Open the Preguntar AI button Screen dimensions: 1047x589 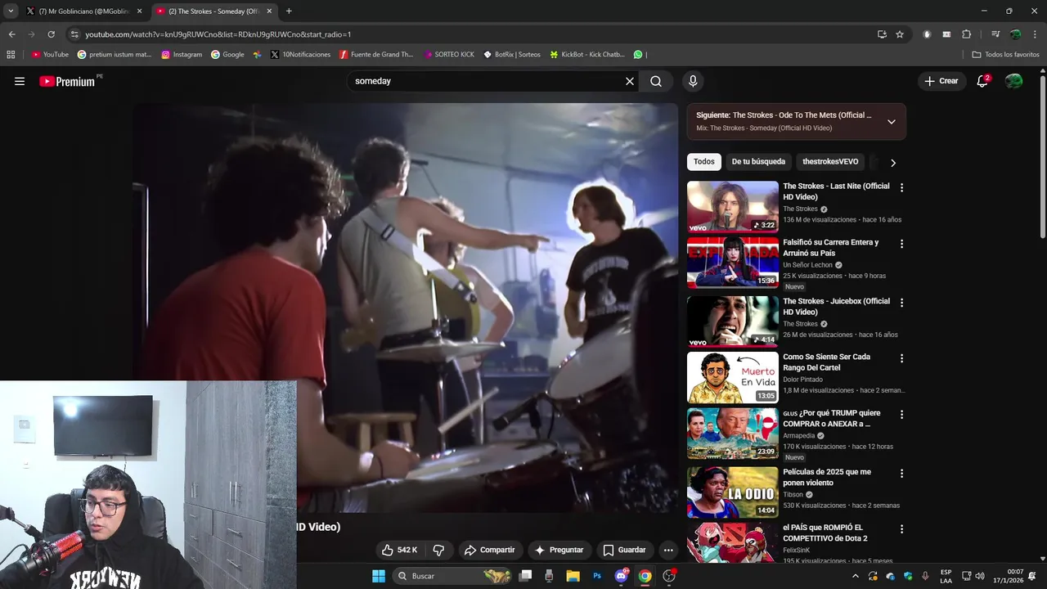pos(559,550)
